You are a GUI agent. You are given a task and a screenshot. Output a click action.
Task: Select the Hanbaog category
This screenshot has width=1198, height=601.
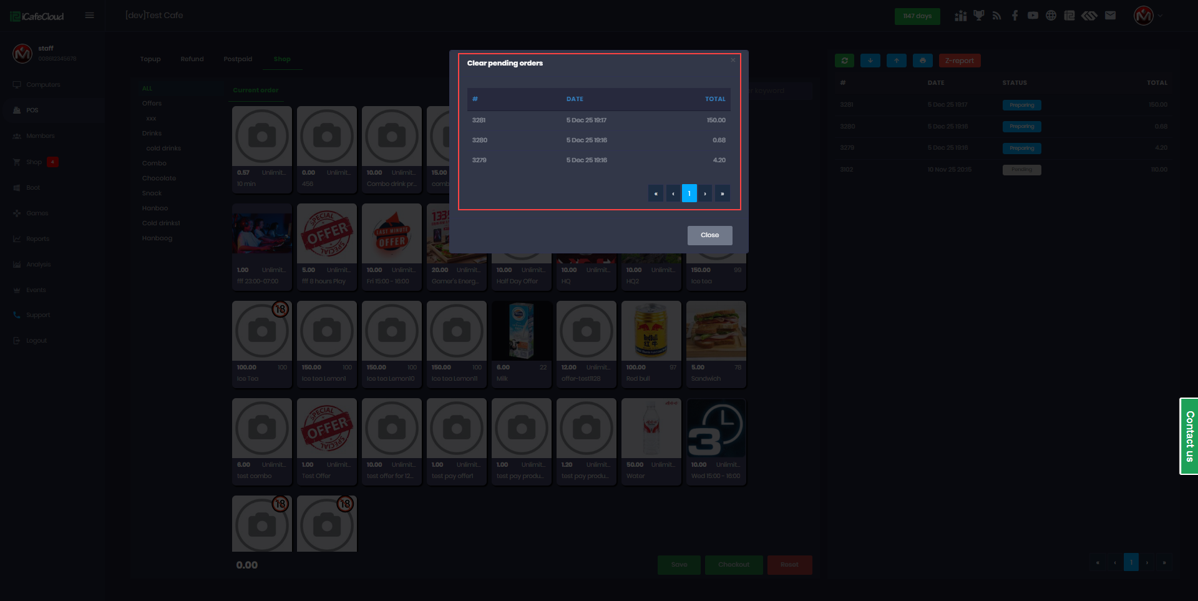point(157,238)
